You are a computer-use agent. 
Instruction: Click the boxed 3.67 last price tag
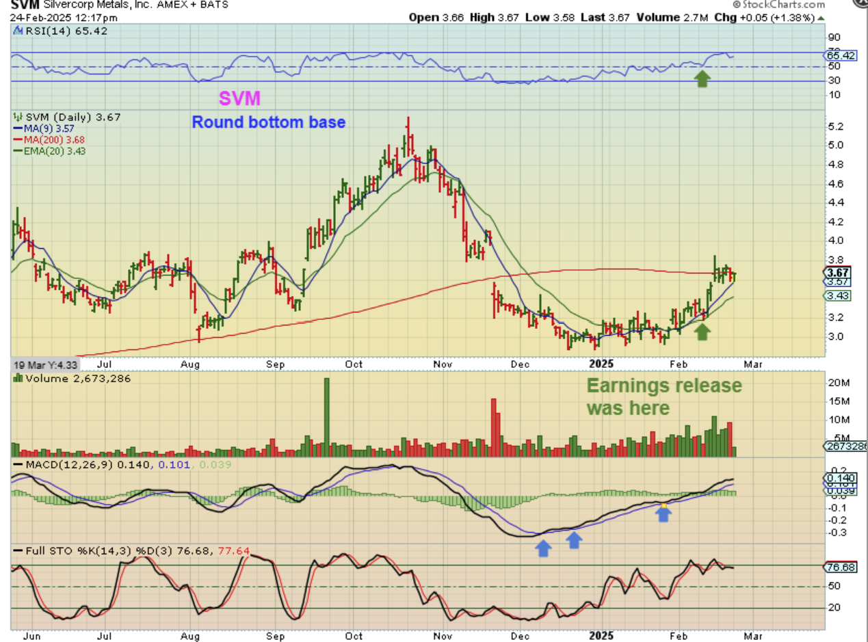pos(838,271)
